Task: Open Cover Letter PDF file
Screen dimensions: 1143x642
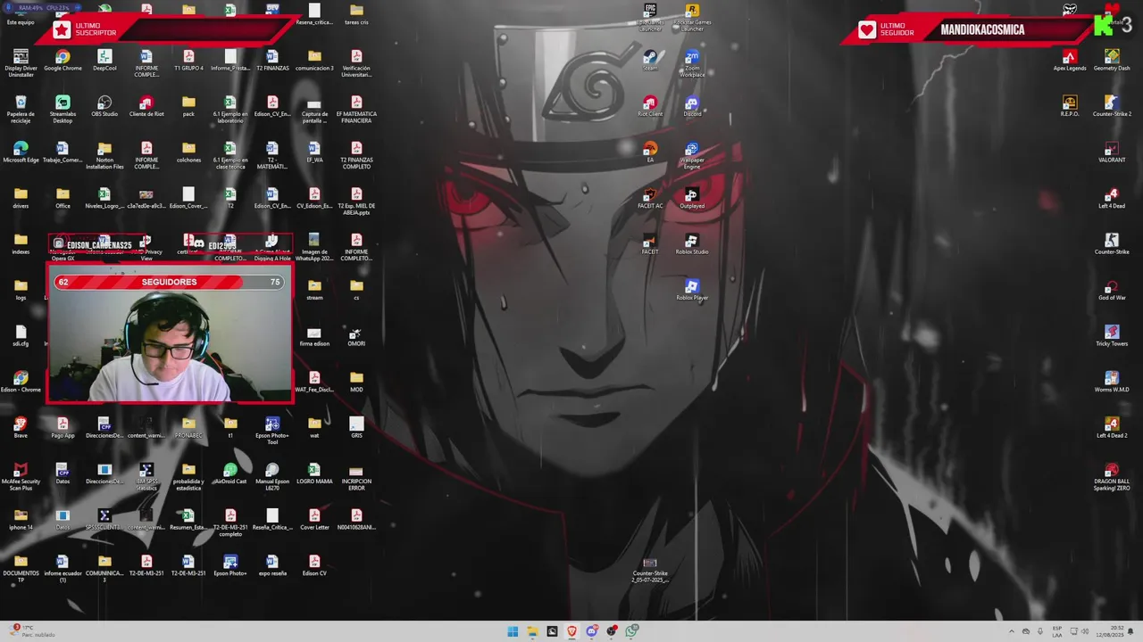Action: click(314, 520)
